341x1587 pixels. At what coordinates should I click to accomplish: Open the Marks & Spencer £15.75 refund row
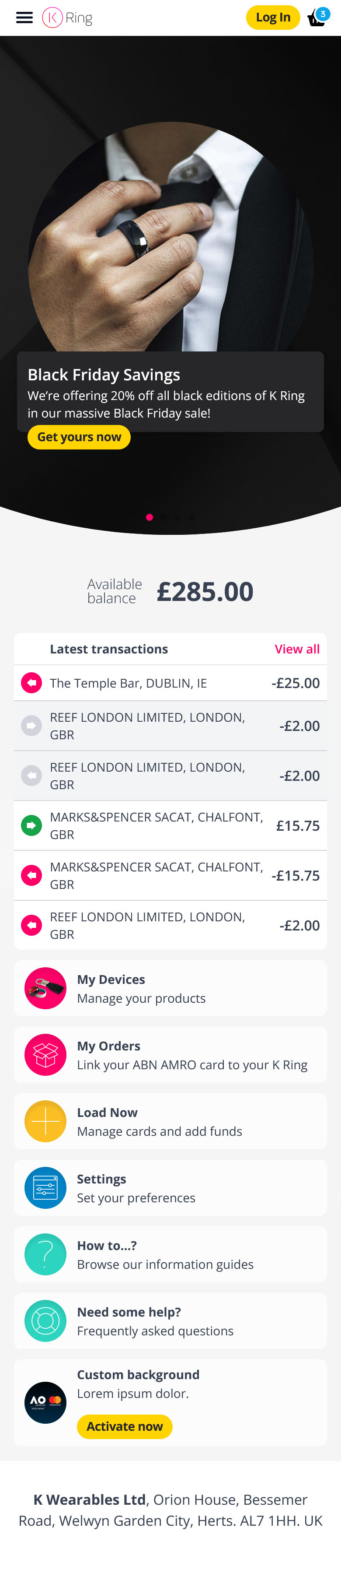(x=170, y=825)
